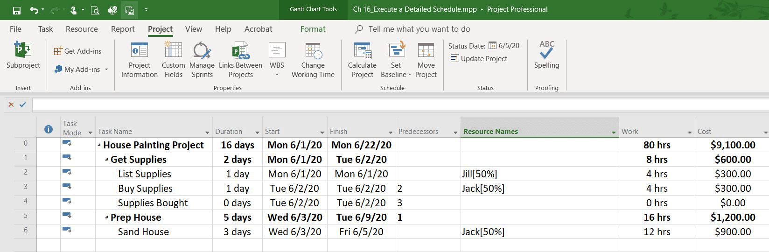769x252 pixels.
Task: Open the WBS dropdown menu
Action: (277, 60)
